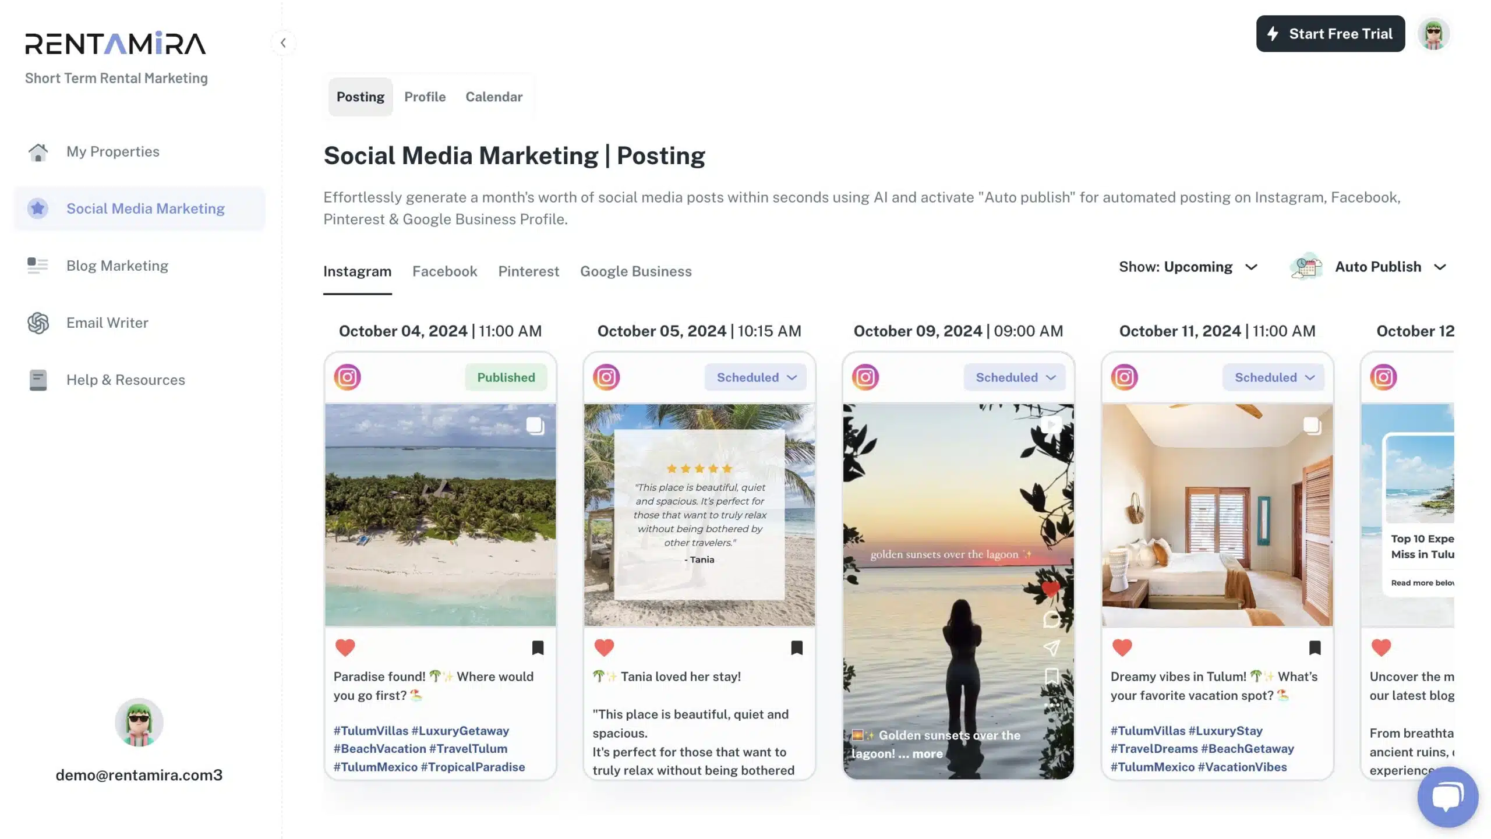Click the Start Free Trial button
This screenshot has height=839, width=1491.
(1330, 34)
